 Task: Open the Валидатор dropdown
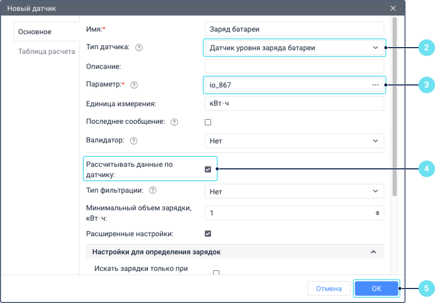pos(294,140)
